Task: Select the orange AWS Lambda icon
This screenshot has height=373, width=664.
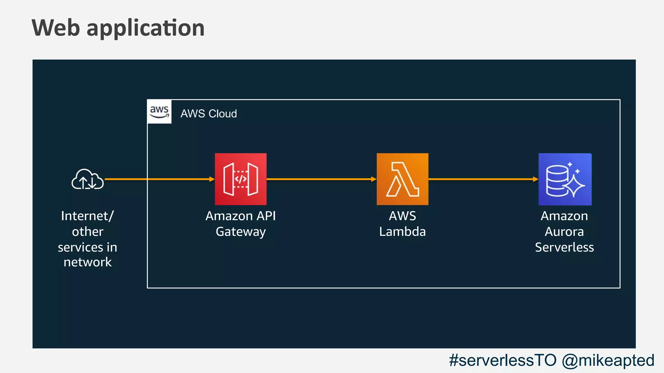Action: click(402, 179)
